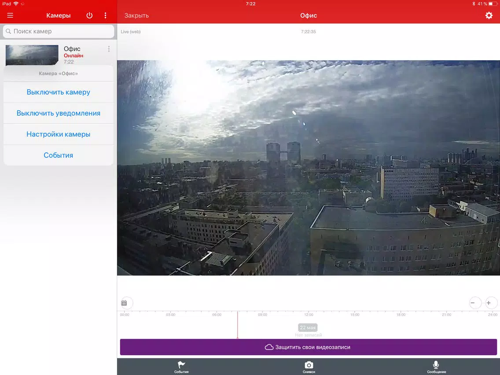Tap Защитить свои видеозаписи banner

309,347
